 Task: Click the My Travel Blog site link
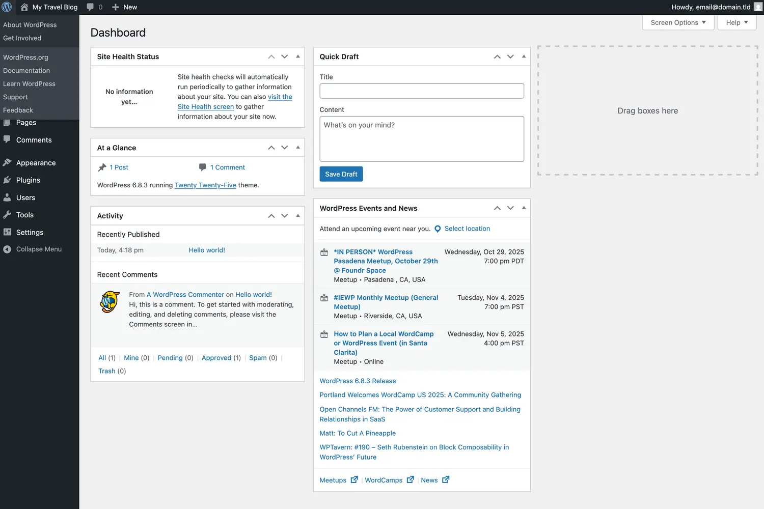point(49,7)
